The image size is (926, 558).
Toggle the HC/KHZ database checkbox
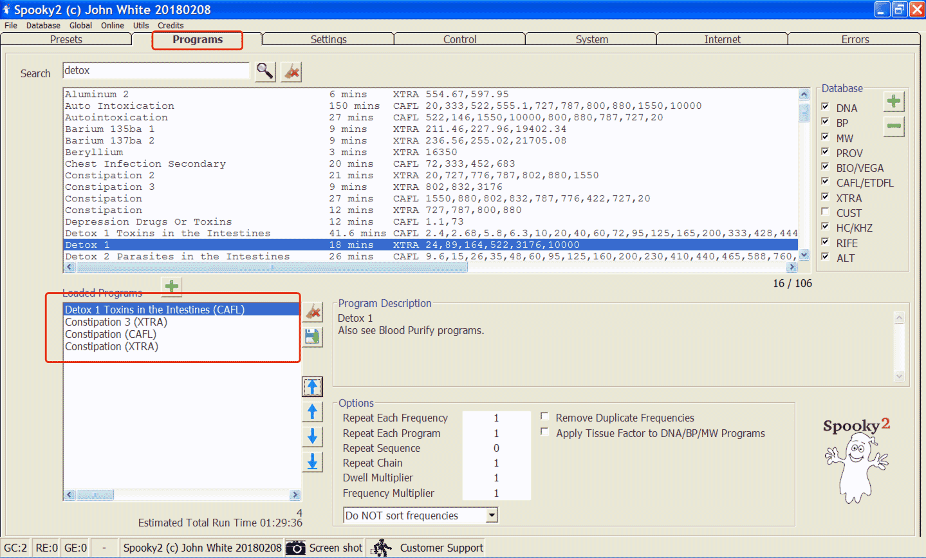click(x=825, y=227)
